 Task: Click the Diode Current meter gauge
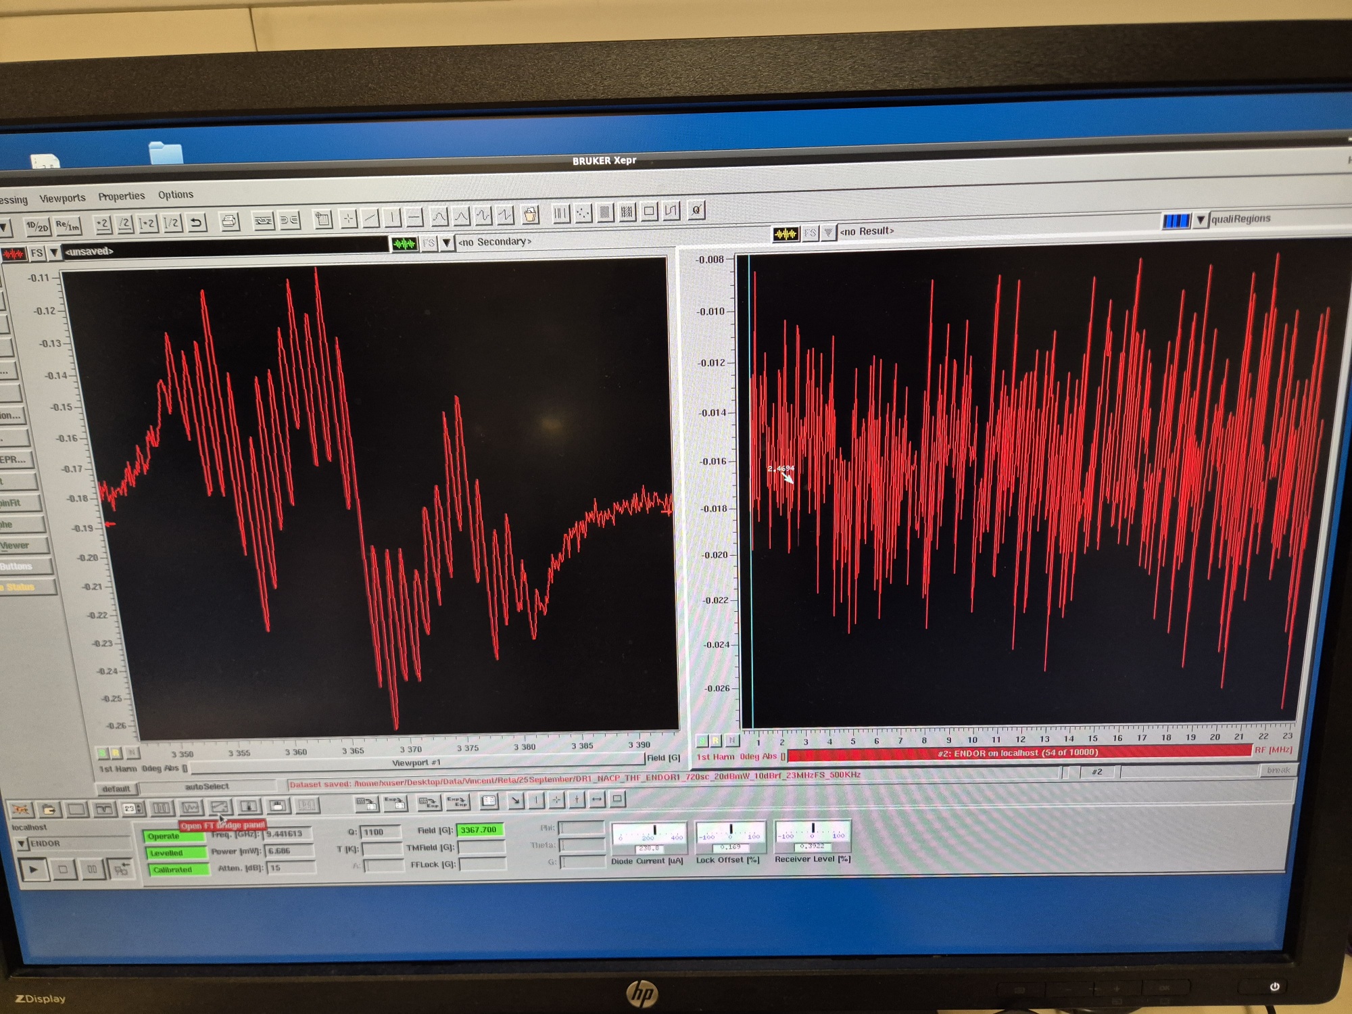pyautogui.click(x=648, y=836)
